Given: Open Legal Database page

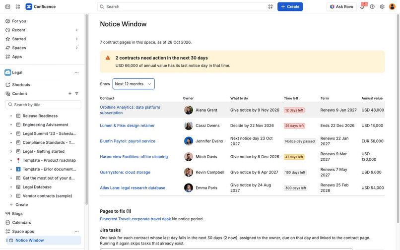Looking at the screenshot, I should [37, 187].
